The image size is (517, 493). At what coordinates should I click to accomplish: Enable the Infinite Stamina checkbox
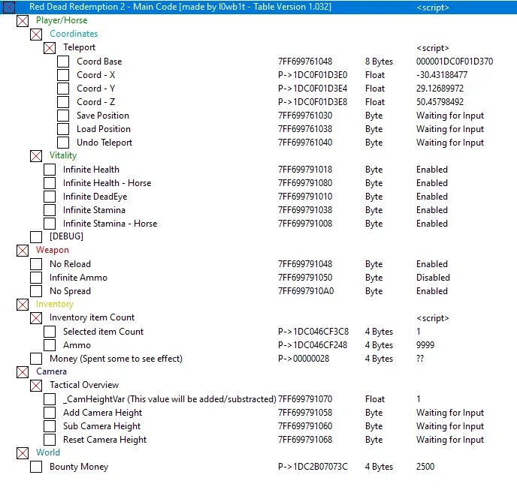coord(50,210)
